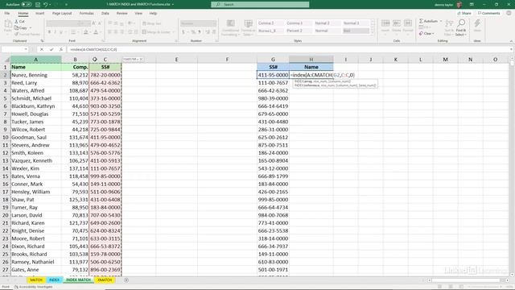This screenshot has width=515, height=290.
Task: Select the INDEX sheet tab
Action: coord(54,280)
